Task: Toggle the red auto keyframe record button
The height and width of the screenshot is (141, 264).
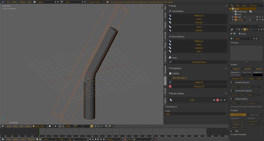Action: [125, 139]
